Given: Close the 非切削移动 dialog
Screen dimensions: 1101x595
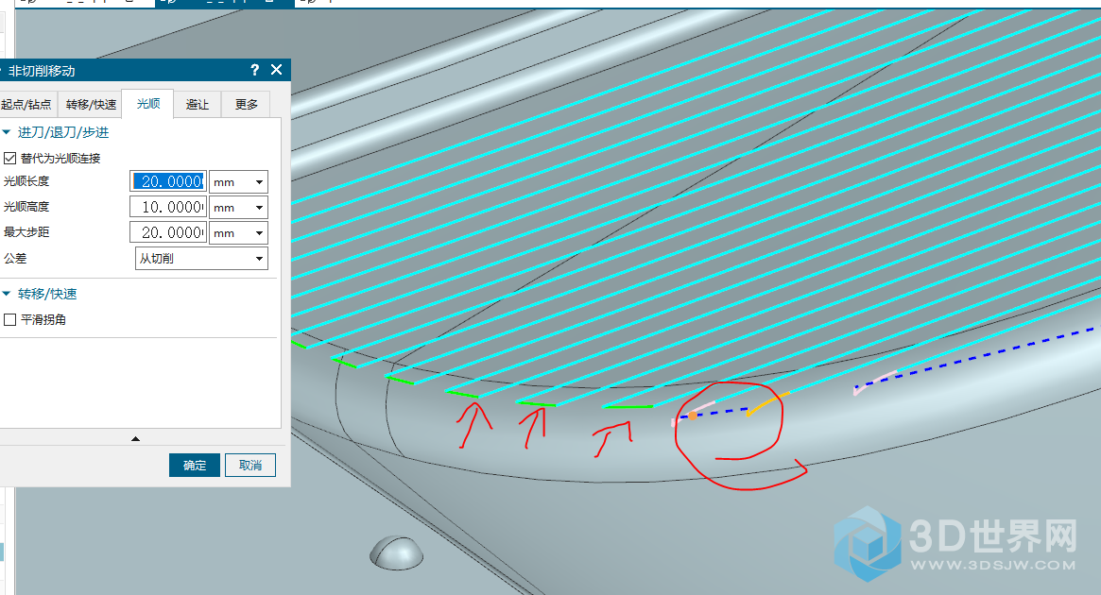Looking at the screenshot, I should pyautogui.click(x=277, y=70).
